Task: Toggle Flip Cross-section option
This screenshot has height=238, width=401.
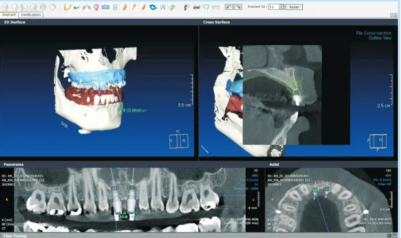Action: pos(374,33)
